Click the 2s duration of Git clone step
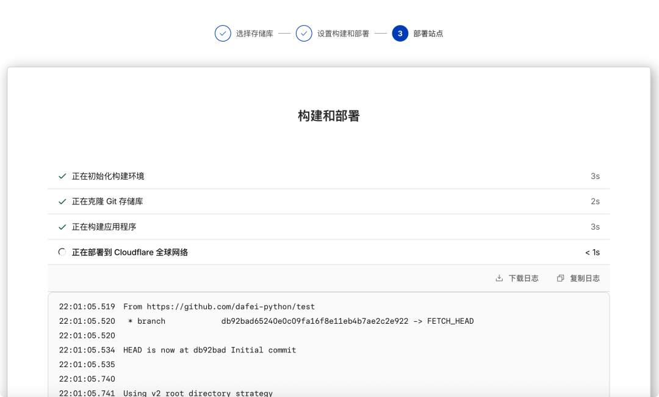This screenshot has height=397, width=659. tap(595, 202)
